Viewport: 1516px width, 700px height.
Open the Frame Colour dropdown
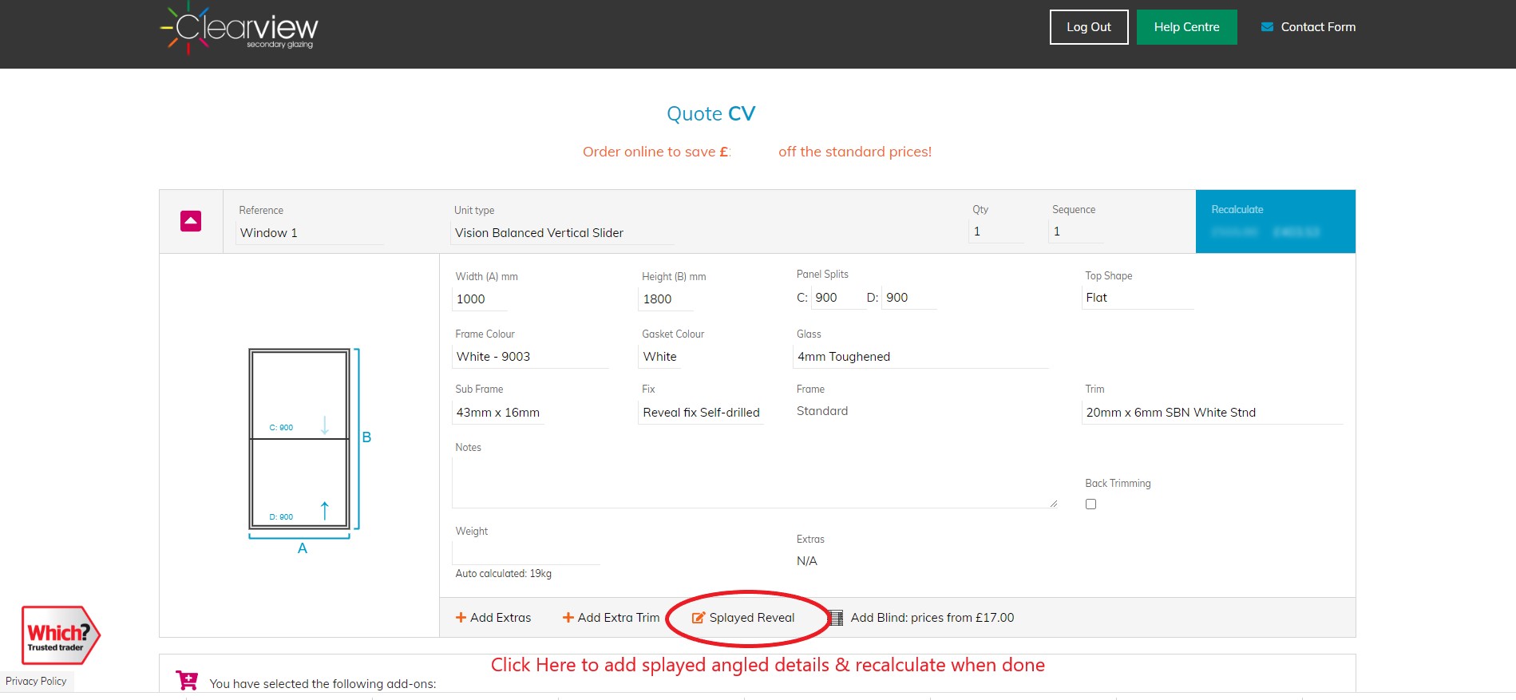(x=531, y=357)
